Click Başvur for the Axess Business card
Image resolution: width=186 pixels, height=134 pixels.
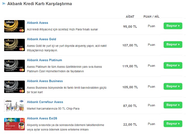pyautogui.click(x=173, y=86)
